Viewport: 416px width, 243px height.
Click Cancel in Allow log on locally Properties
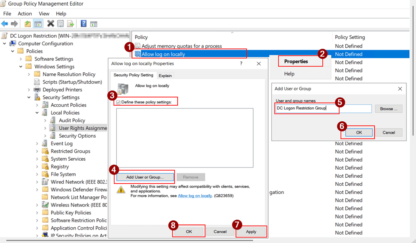[x=220, y=232]
